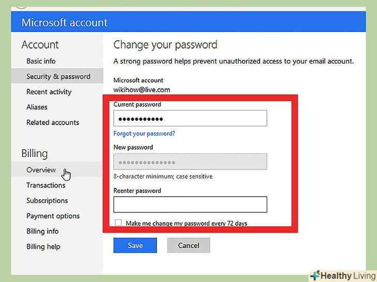Select Security & password sidebar item

[x=58, y=76]
